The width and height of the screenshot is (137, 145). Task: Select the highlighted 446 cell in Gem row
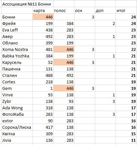click(x=64, y=88)
